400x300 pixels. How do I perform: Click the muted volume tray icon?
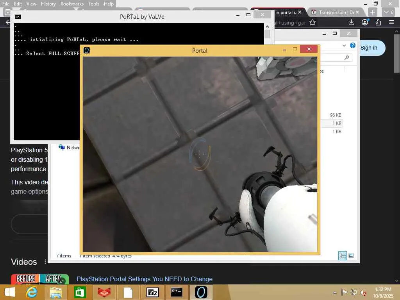pyautogui.click(x=363, y=292)
